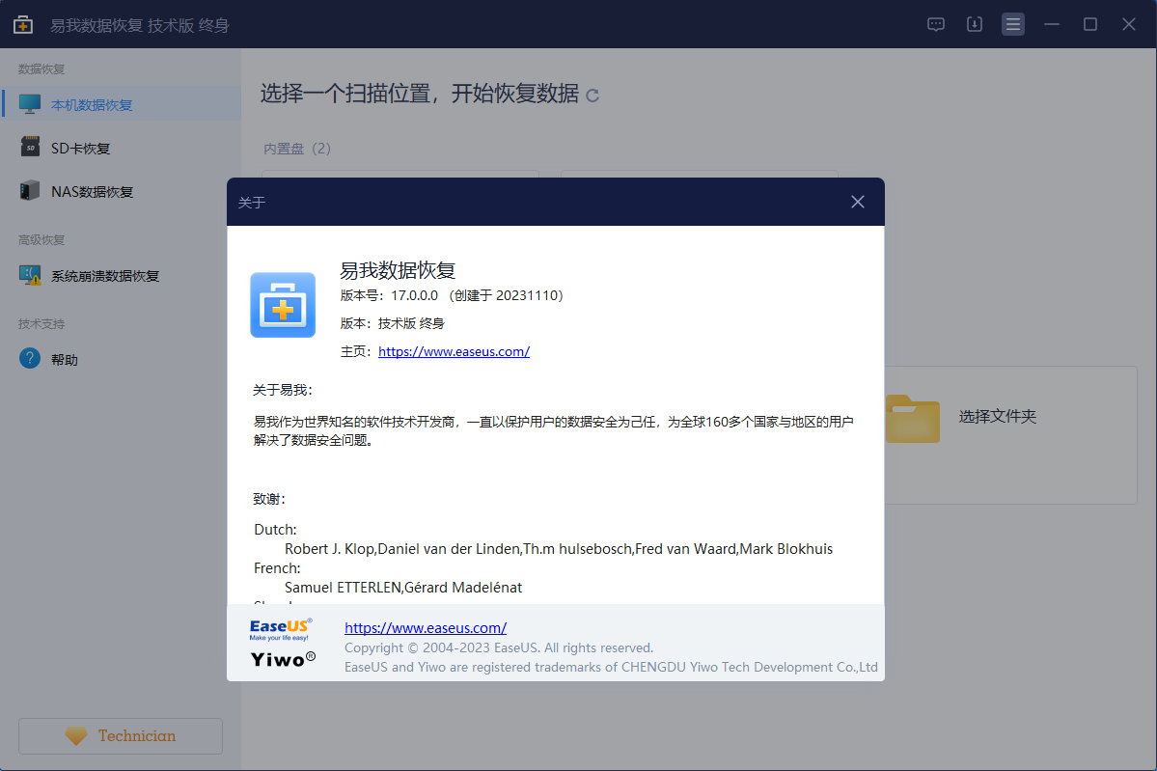
Task: Open the hamburger menu in title bar
Action: coord(1013,24)
